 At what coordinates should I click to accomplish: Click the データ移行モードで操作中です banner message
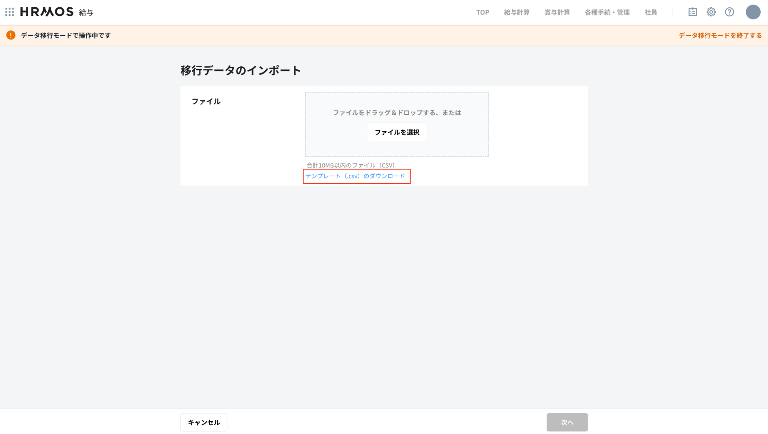(x=66, y=35)
